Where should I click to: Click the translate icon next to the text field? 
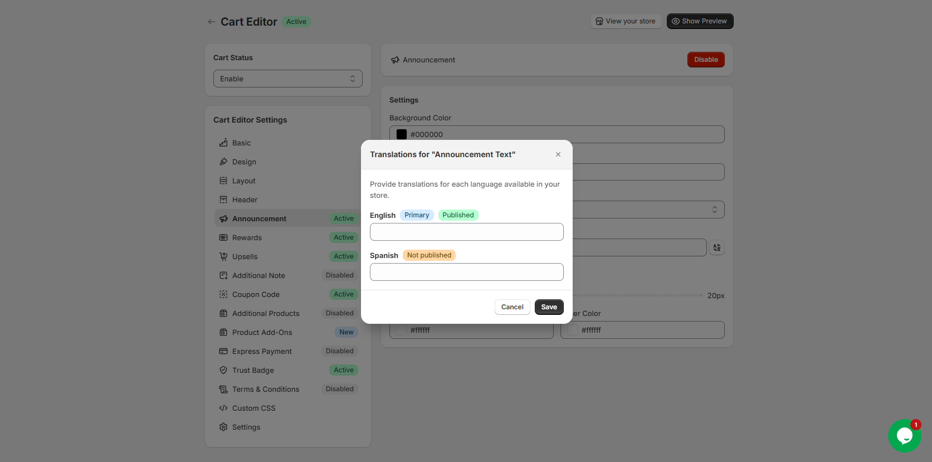click(x=716, y=247)
